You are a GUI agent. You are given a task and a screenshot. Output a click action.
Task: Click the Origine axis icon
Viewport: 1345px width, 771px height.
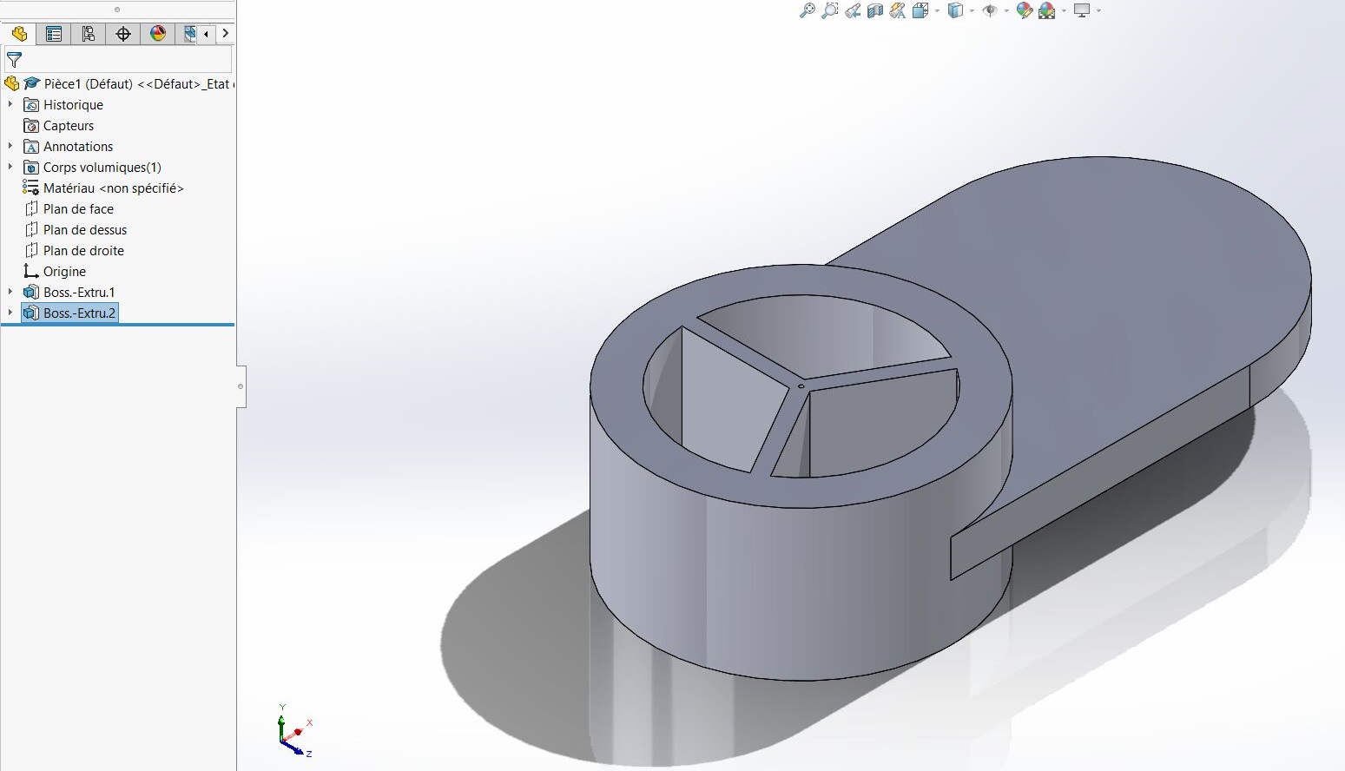coord(31,272)
